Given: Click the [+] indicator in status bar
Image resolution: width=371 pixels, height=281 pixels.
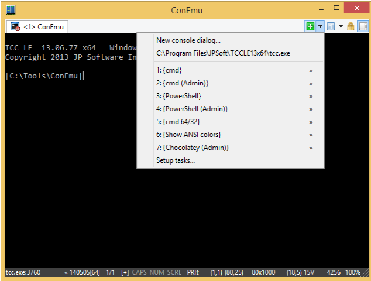Looking at the screenshot, I should pos(125,273).
